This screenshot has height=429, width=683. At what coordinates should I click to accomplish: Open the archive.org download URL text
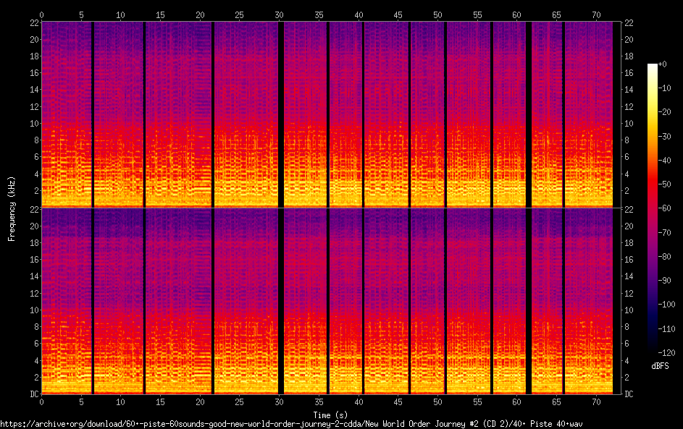(291, 424)
